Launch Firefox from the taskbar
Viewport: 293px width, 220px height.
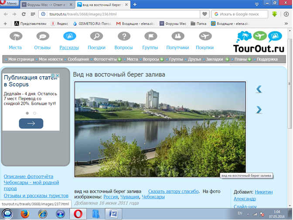coord(25,214)
